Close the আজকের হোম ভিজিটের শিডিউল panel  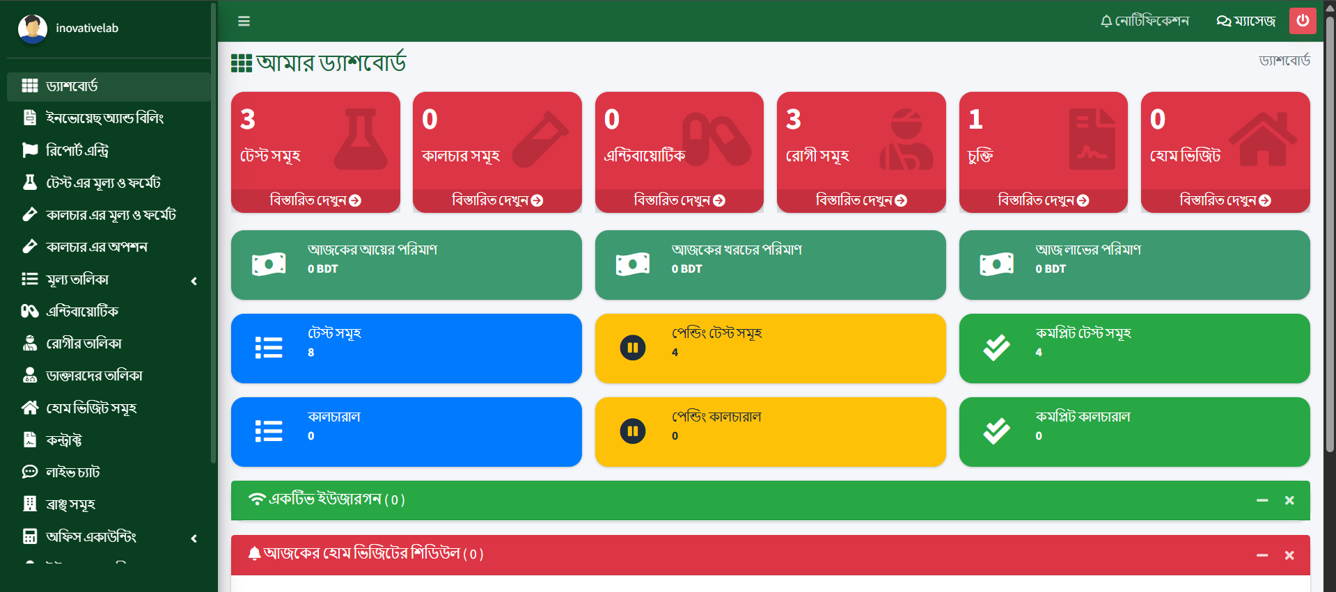(1289, 555)
